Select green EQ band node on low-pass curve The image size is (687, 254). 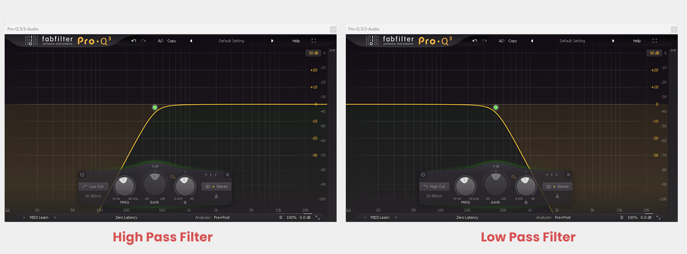(x=496, y=107)
